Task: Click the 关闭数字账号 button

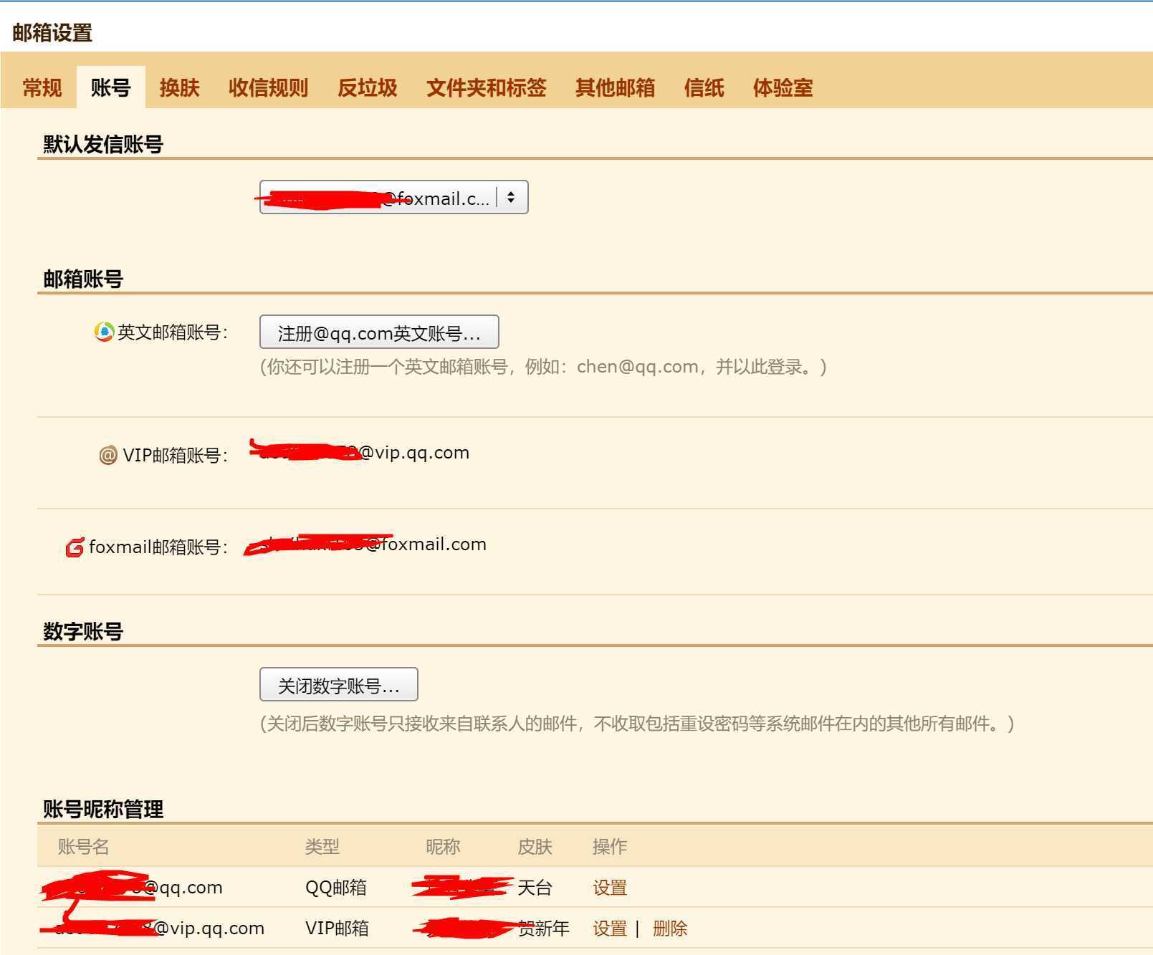Action: (338, 684)
